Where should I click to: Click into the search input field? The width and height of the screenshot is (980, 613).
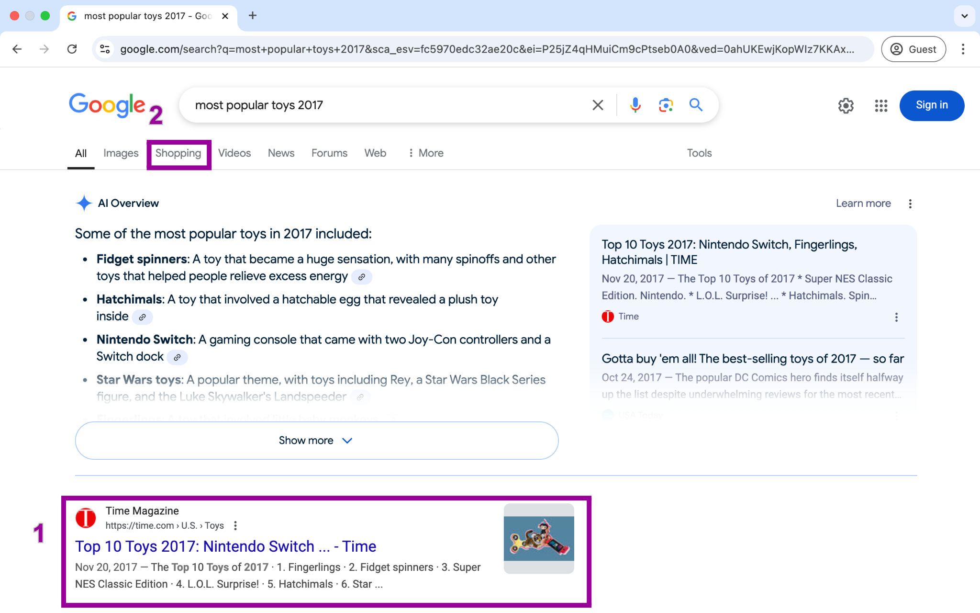tap(388, 105)
